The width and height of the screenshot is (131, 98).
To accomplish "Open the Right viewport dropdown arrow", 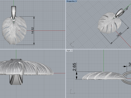I will 72,50.
